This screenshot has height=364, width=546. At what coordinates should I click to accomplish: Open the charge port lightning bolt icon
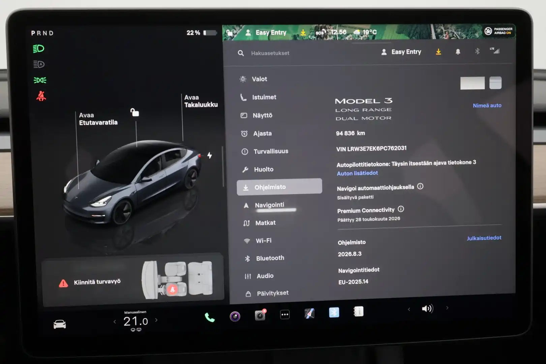pyautogui.click(x=210, y=155)
